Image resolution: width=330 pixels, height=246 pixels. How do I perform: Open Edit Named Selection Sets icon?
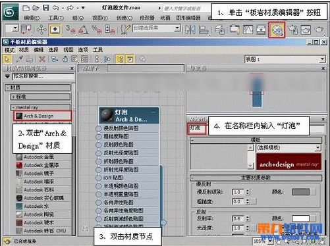click(126, 30)
